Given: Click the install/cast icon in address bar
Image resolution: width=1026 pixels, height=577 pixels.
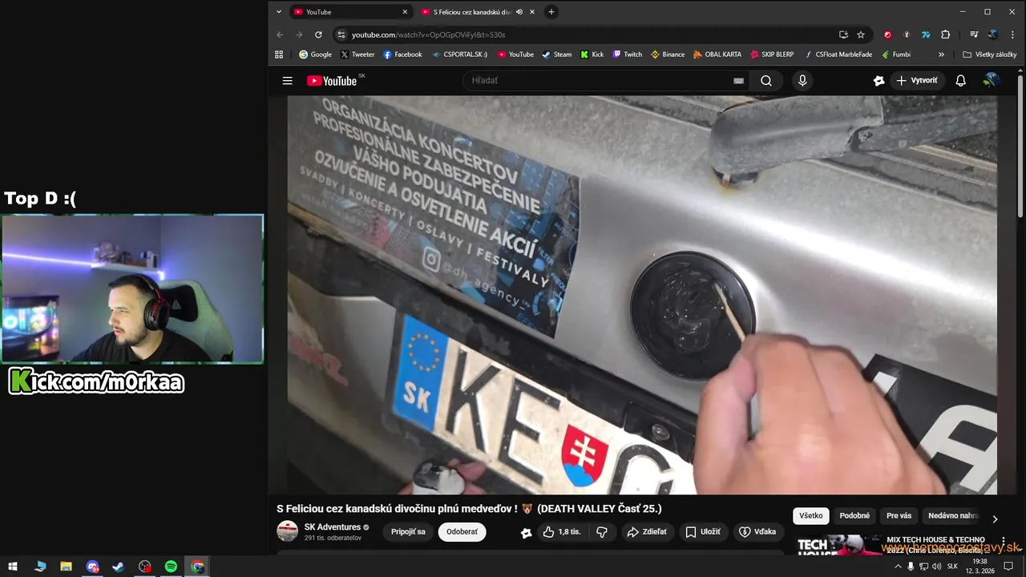Looking at the screenshot, I should coord(843,34).
